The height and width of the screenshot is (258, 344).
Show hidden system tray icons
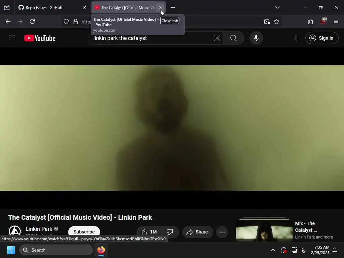click(x=273, y=250)
